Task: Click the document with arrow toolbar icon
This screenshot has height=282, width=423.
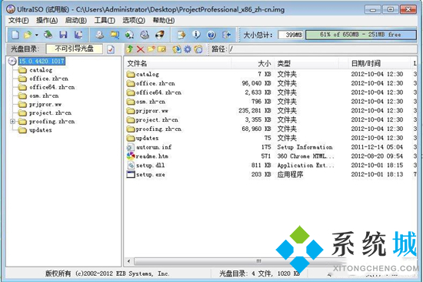Action: [x=182, y=35]
